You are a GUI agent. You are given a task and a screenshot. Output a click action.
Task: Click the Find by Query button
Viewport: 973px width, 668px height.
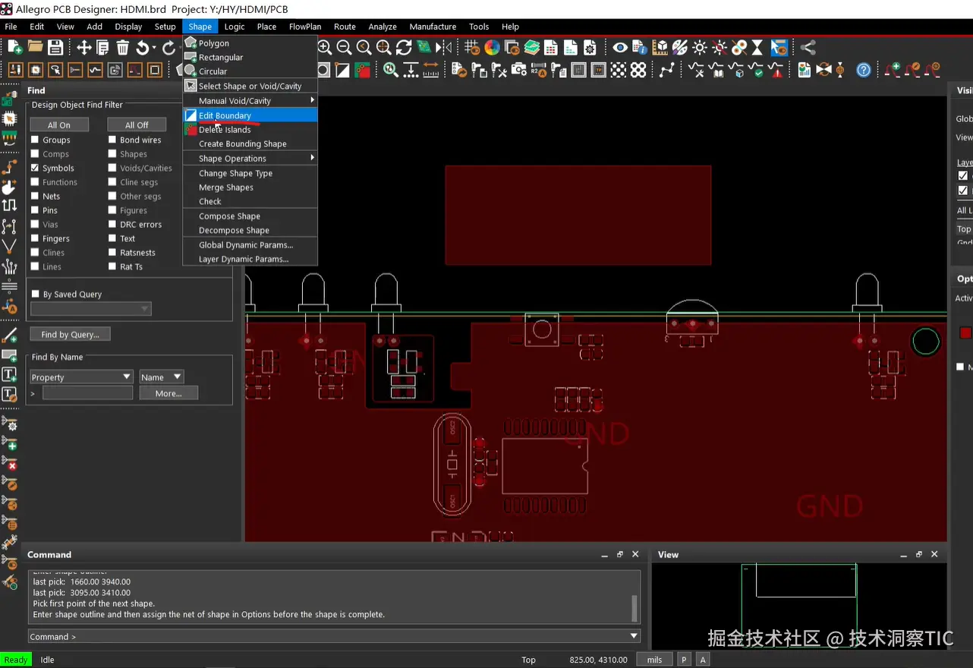coord(70,334)
